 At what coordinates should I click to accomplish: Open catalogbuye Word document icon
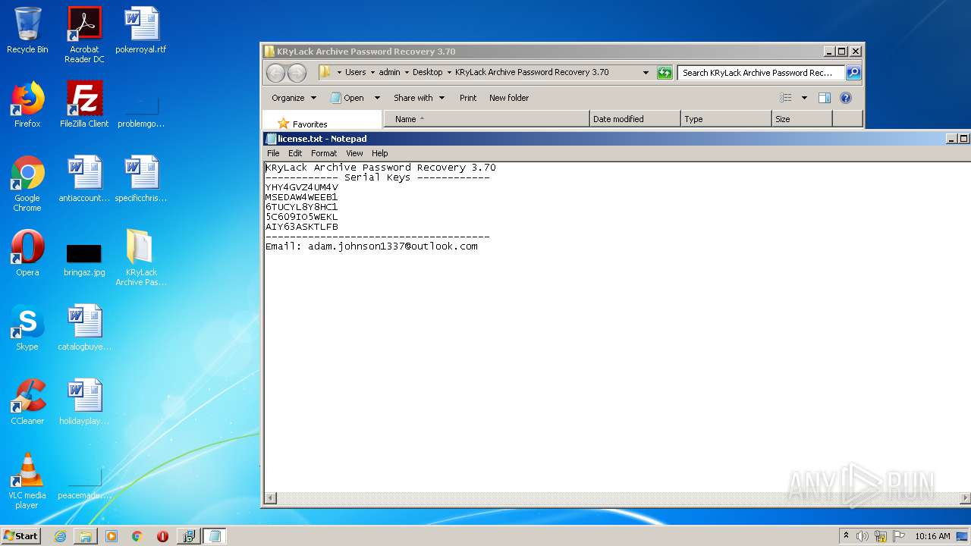tap(84, 328)
